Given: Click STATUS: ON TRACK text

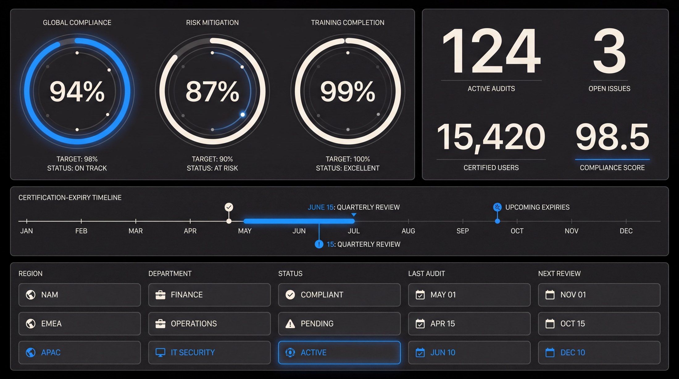Looking at the screenshot, I should (77, 168).
